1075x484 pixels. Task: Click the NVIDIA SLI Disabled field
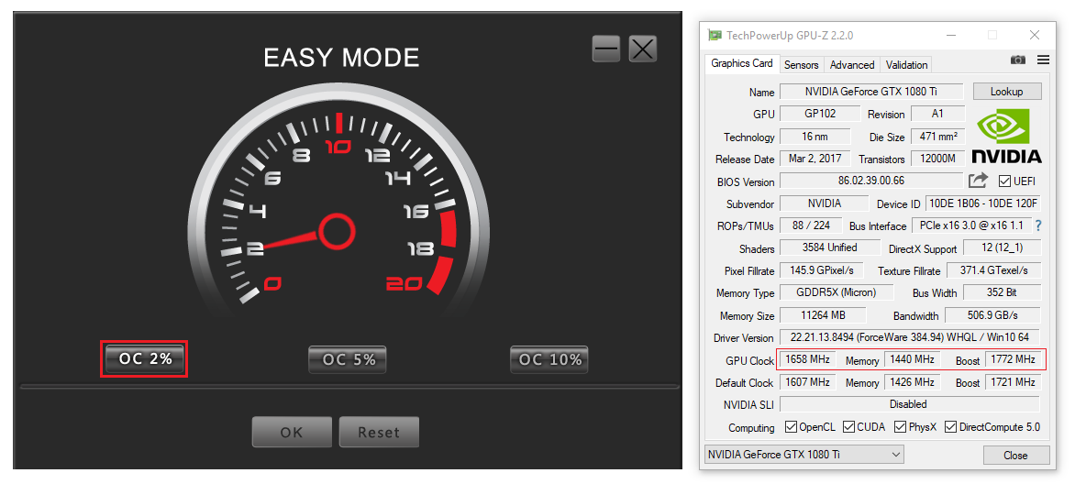910,403
